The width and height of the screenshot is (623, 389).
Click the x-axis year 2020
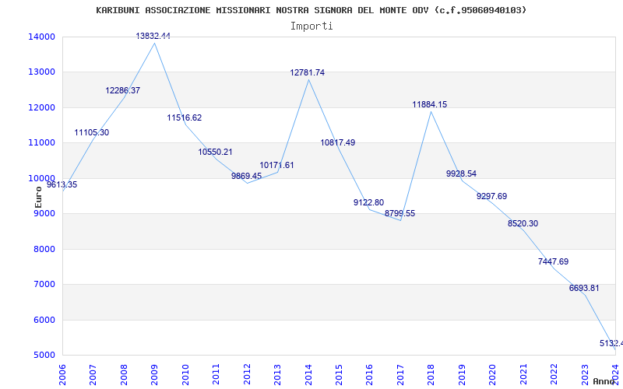493,374
